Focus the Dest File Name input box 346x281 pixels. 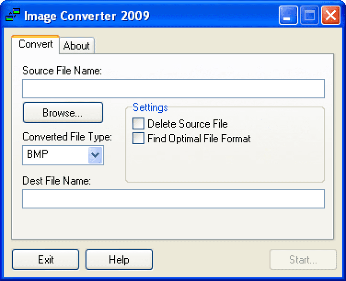pyautogui.click(x=173, y=199)
